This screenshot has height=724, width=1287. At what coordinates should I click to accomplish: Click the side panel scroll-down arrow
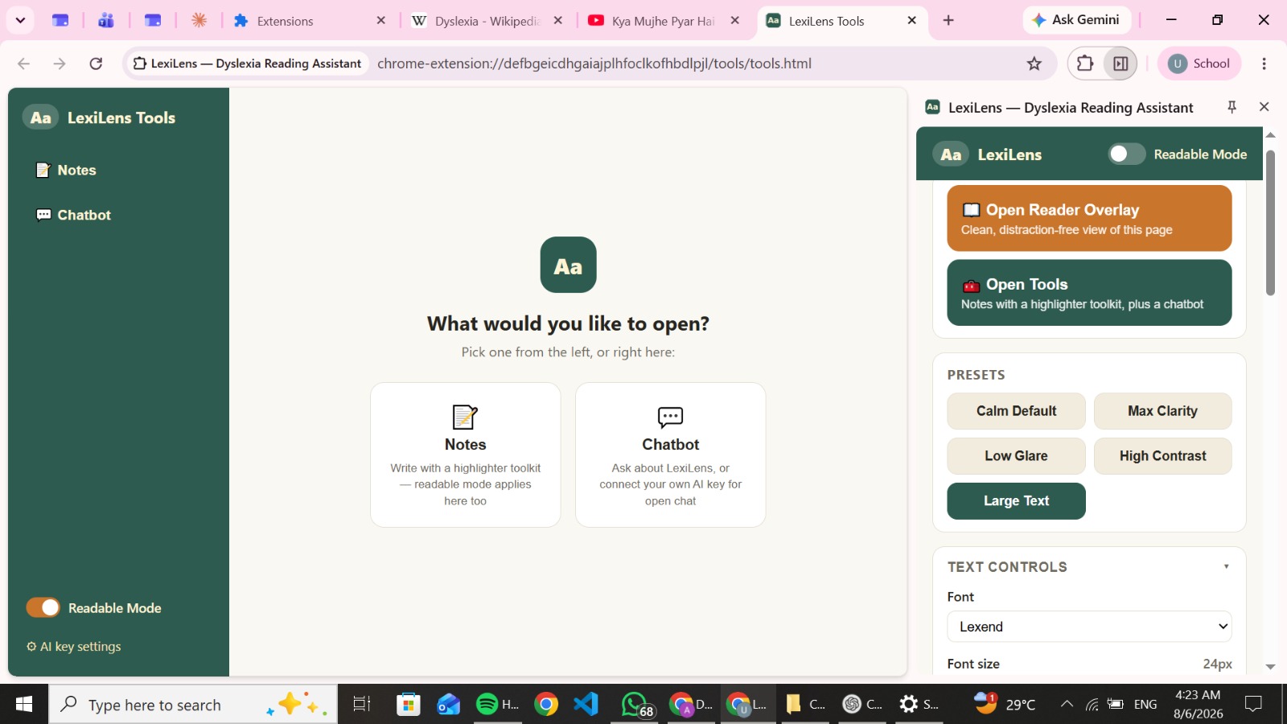pyautogui.click(x=1270, y=667)
